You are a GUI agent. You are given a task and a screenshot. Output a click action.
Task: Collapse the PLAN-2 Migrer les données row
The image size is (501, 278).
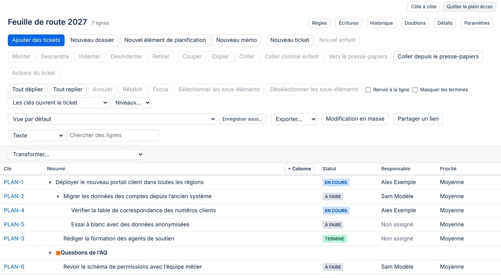[x=58, y=197]
